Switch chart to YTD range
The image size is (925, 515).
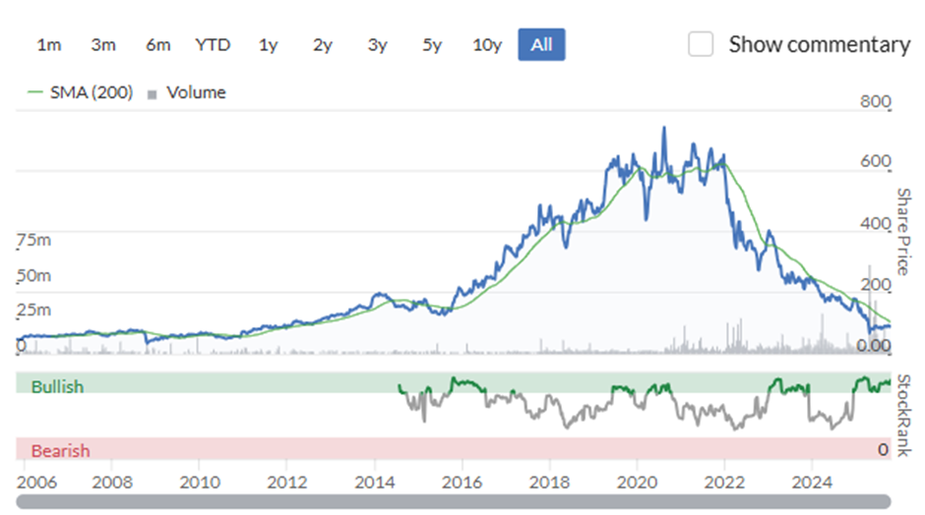coord(213,45)
